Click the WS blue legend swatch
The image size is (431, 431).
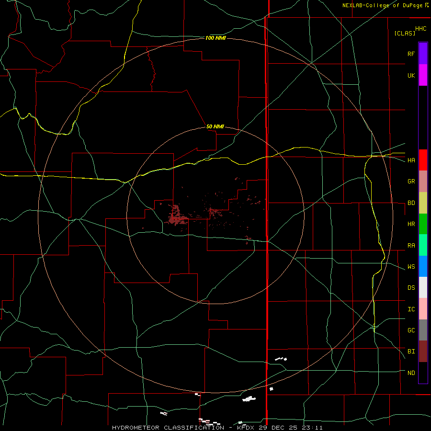[423, 266]
